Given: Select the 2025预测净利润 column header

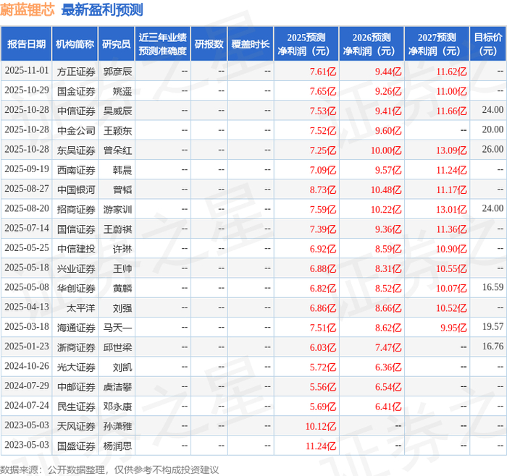Looking at the screenshot, I should [x=306, y=44].
